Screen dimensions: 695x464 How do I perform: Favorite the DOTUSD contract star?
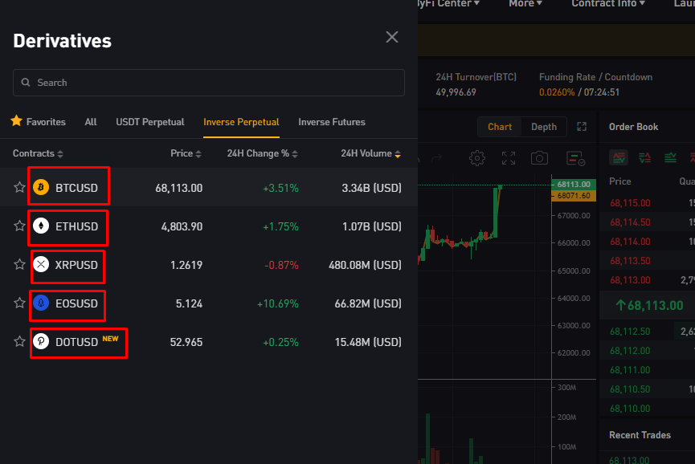[x=19, y=341]
